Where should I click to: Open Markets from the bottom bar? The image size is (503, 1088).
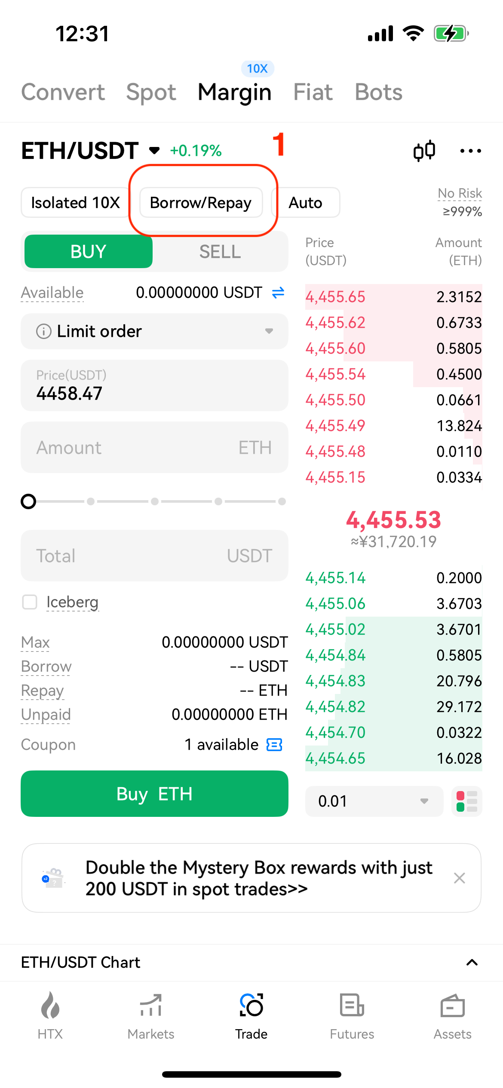151,1016
